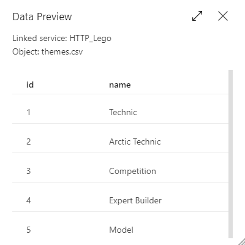Select the Technic row name cell

(123, 112)
